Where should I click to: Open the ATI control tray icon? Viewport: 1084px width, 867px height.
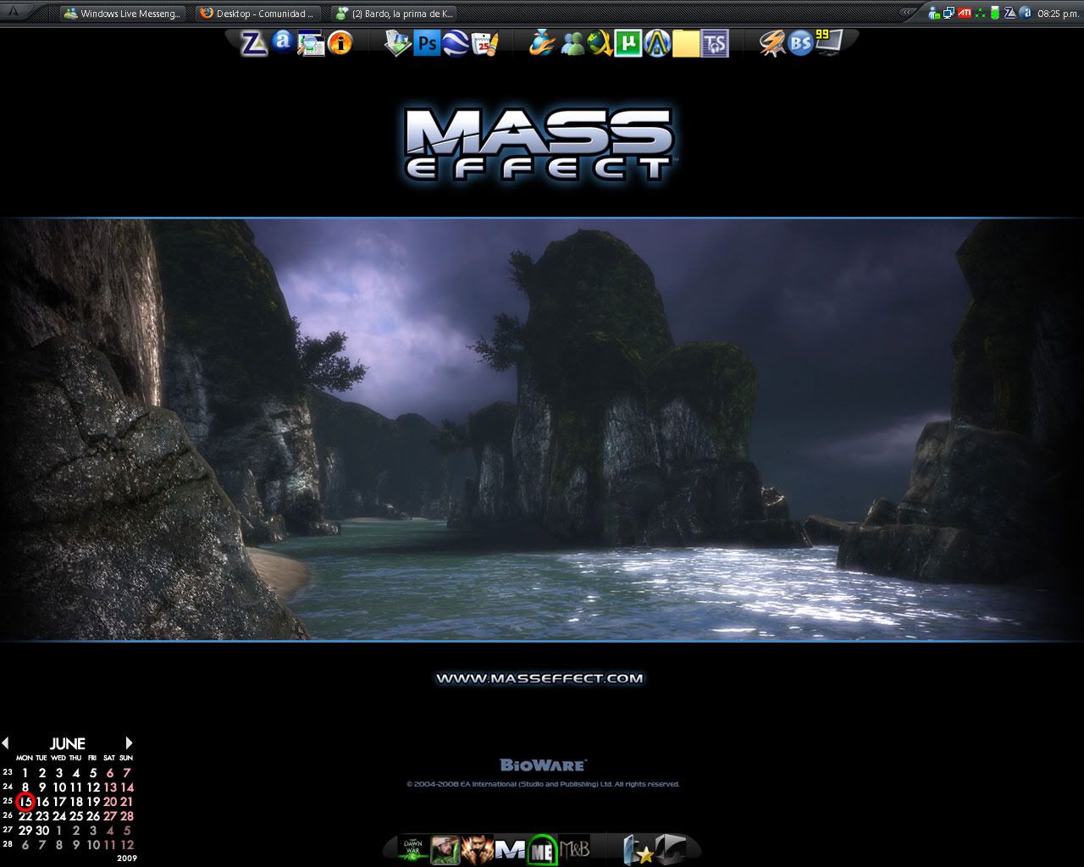coord(965,14)
